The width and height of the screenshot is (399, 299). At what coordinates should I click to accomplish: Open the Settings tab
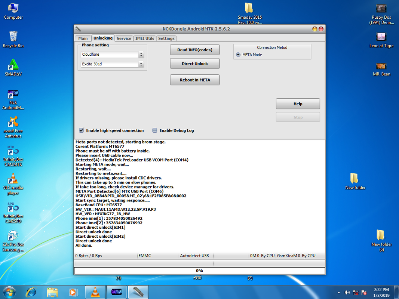166,38
